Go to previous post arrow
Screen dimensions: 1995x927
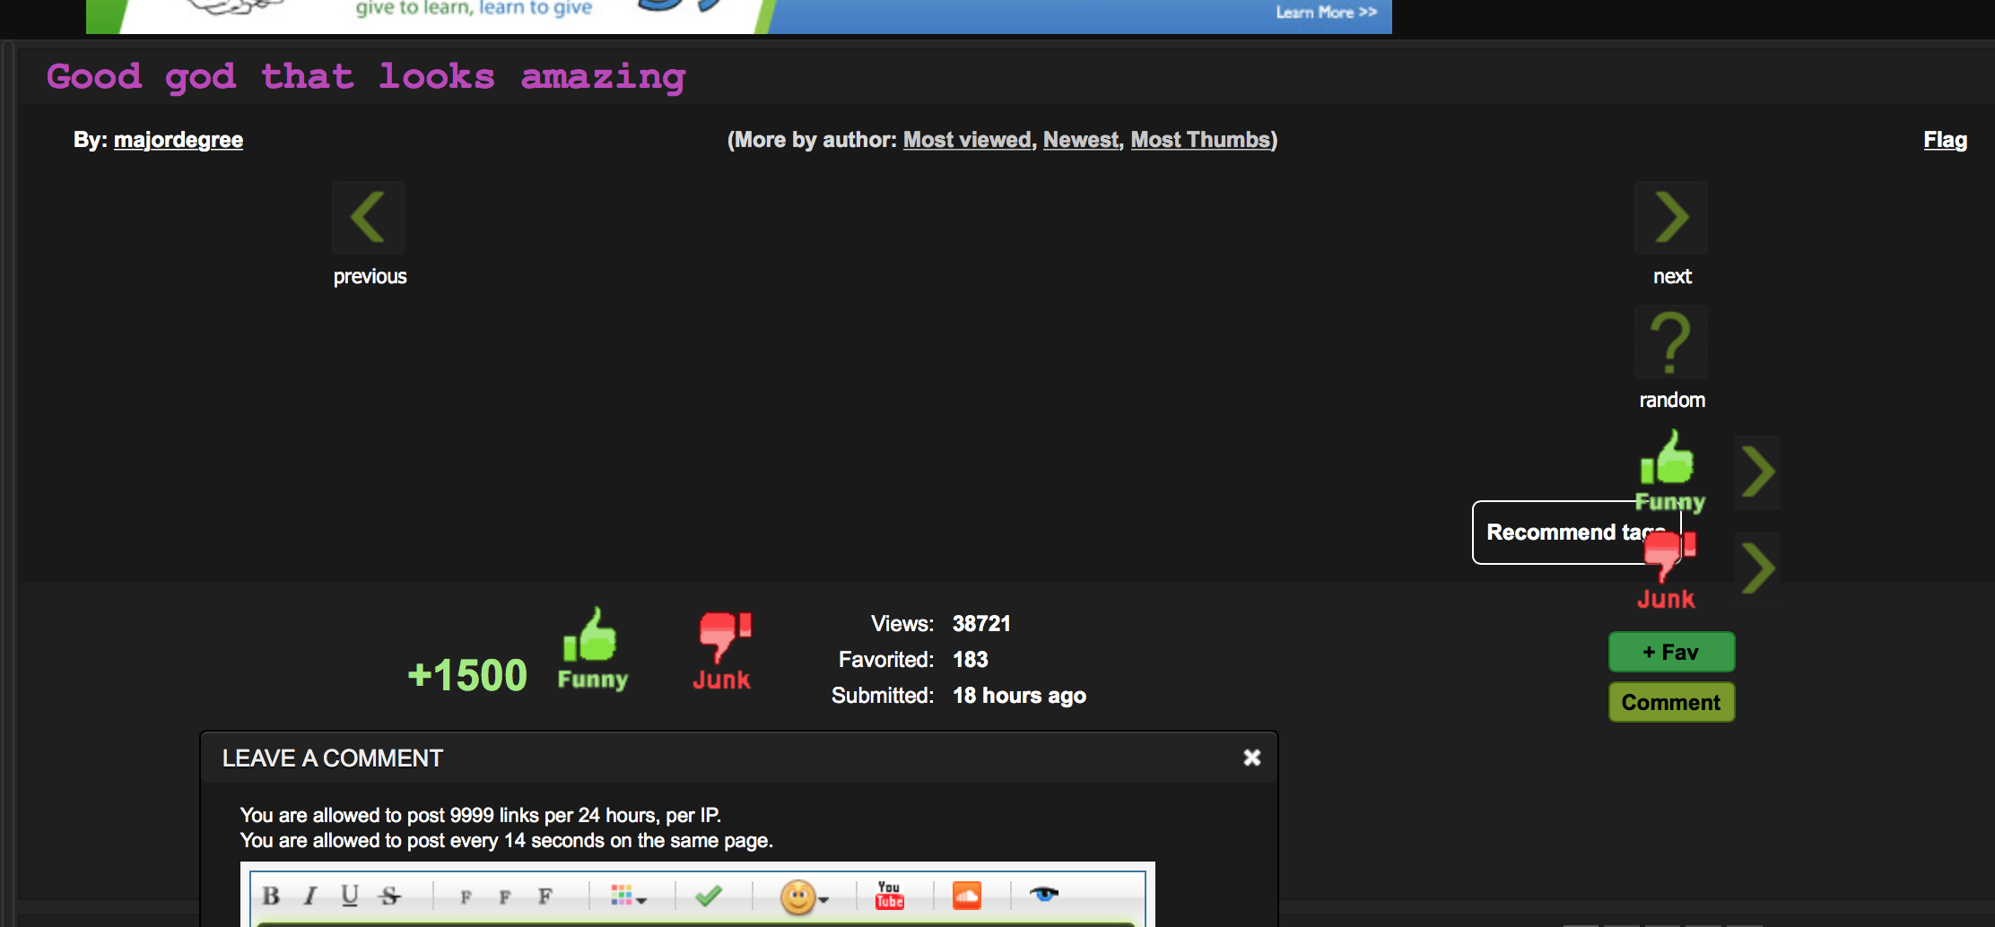369,218
